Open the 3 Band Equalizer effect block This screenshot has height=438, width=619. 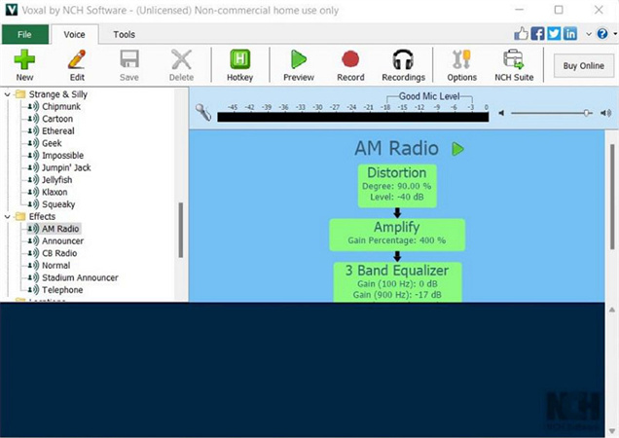click(x=397, y=283)
